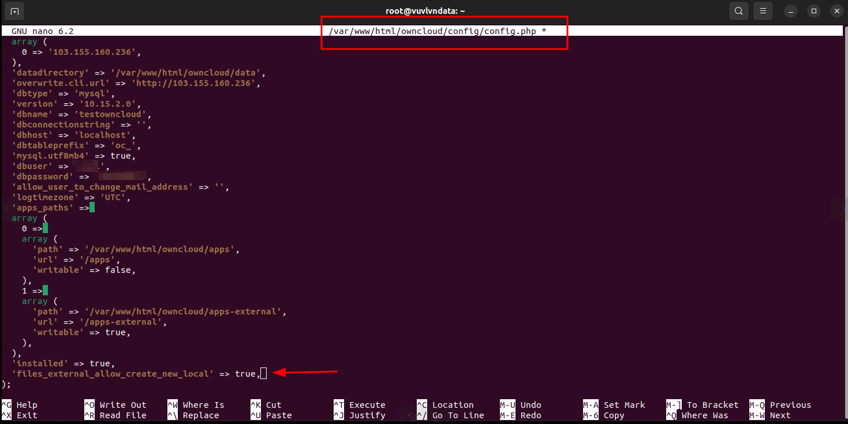The height and width of the screenshot is (424, 848).
Task: Click the ^K Cut shortcut
Action: click(266, 405)
